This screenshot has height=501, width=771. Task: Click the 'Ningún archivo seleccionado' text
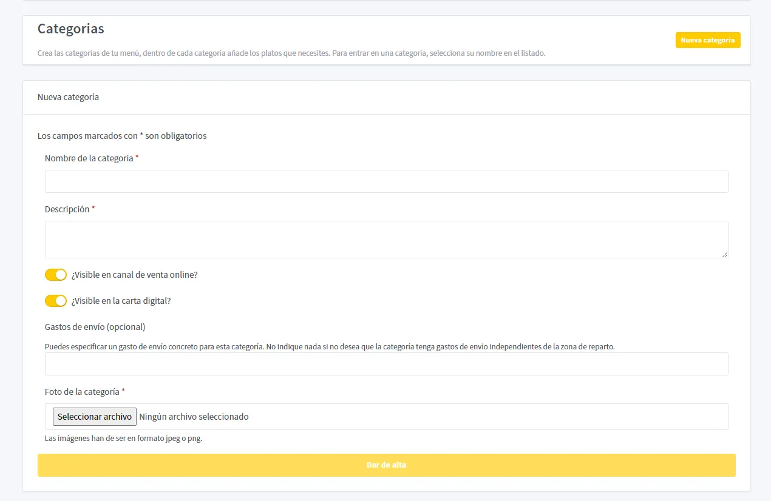point(194,417)
